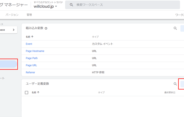The image size is (184, 117).
Task: Switch to the 管理 tab
Action: coord(29,15)
